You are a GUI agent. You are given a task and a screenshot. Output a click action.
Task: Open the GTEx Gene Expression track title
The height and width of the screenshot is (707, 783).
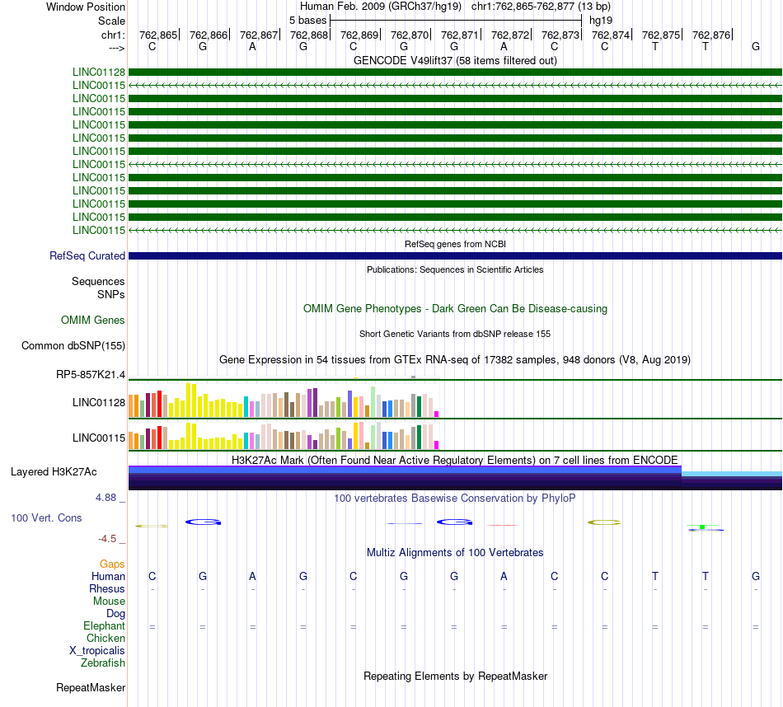[x=455, y=359]
